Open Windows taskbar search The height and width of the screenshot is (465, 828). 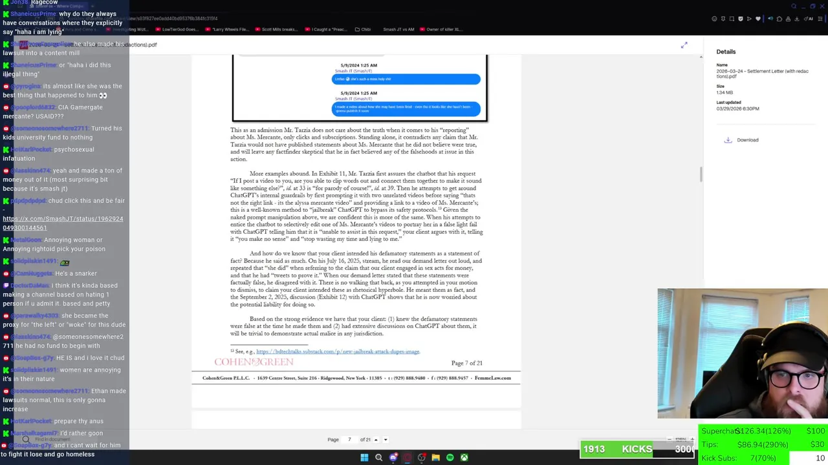pos(379,457)
